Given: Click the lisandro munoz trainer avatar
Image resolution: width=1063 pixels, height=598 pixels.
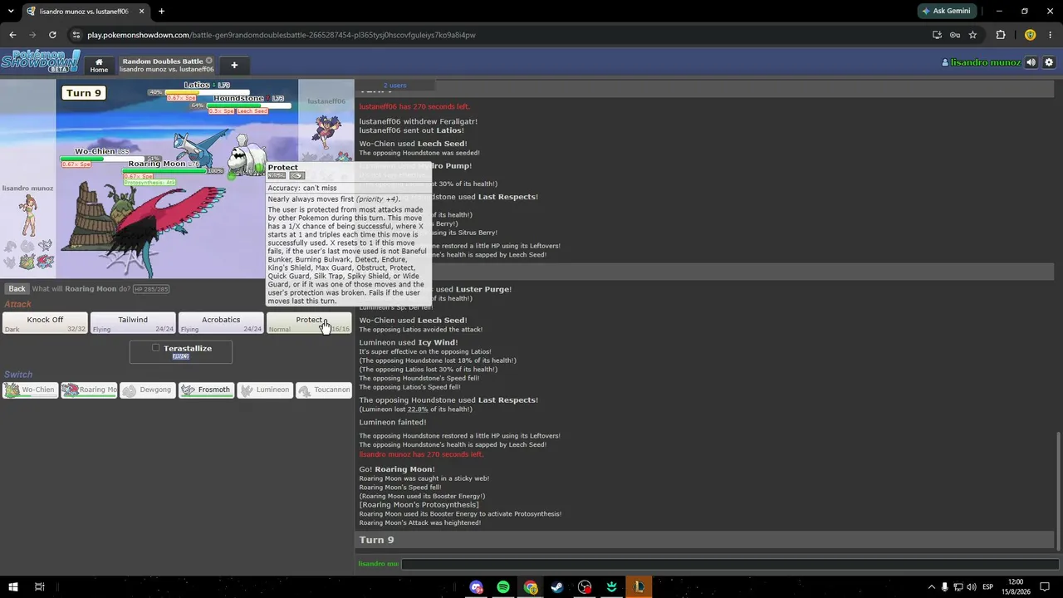Looking at the screenshot, I should tap(27, 217).
